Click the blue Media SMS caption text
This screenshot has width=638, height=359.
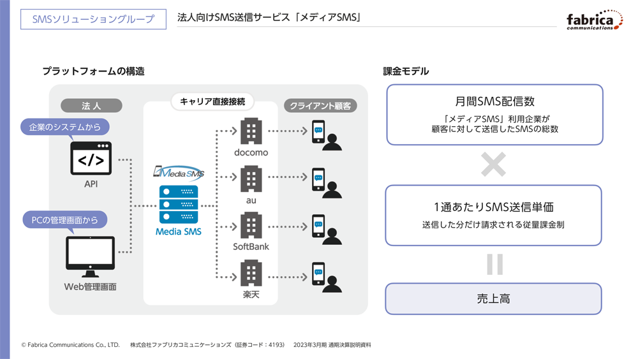click(x=178, y=231)
